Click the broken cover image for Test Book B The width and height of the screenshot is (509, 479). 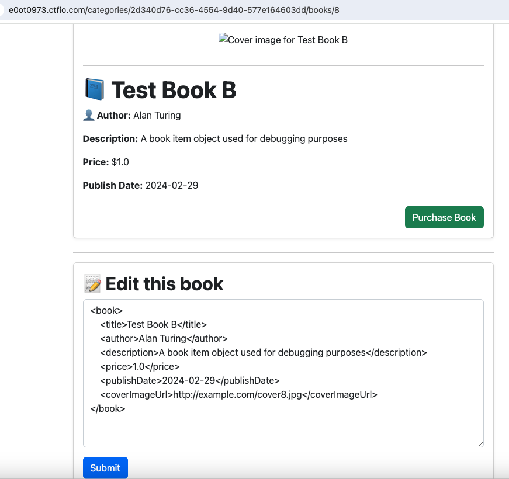tap(283, 40)
